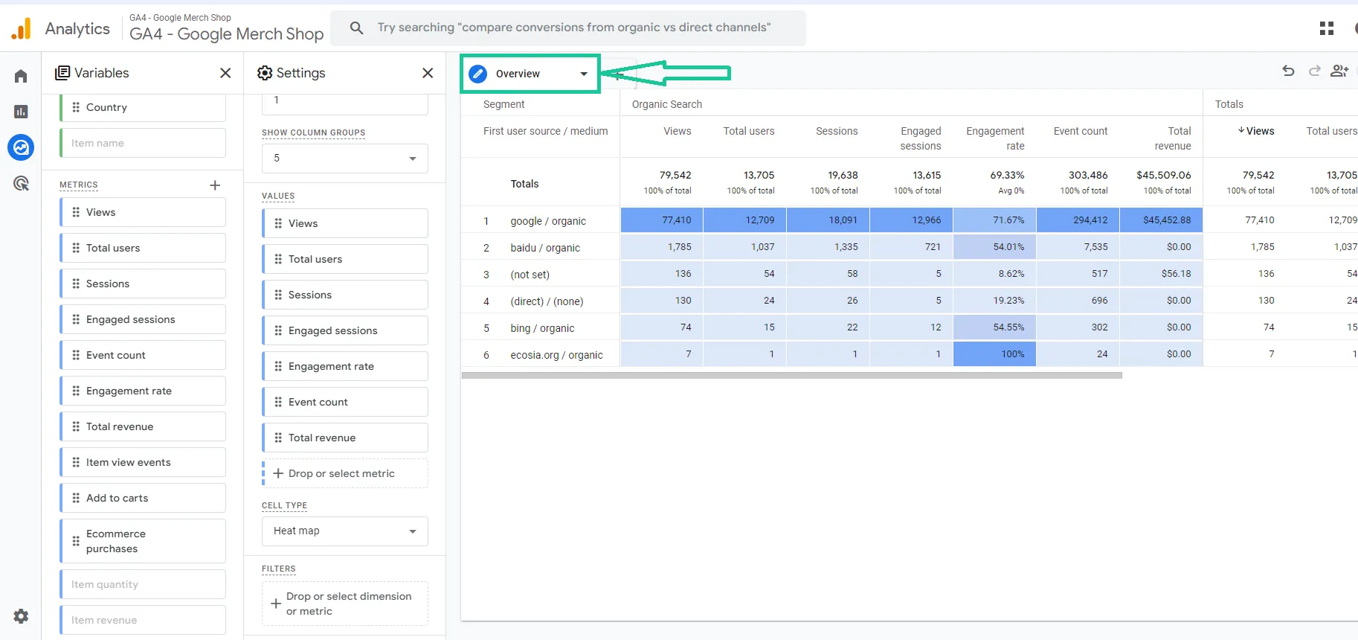Click the $45,452.88 revenue cell
Screen dimensions: 1358x640
coord(1161,220)
